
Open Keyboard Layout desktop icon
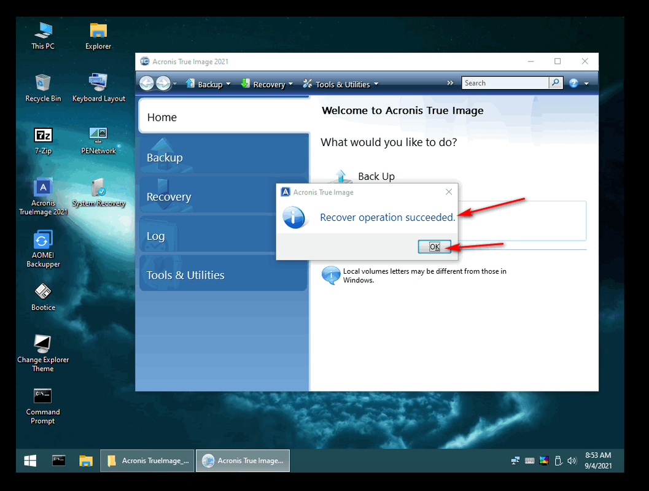98,88
